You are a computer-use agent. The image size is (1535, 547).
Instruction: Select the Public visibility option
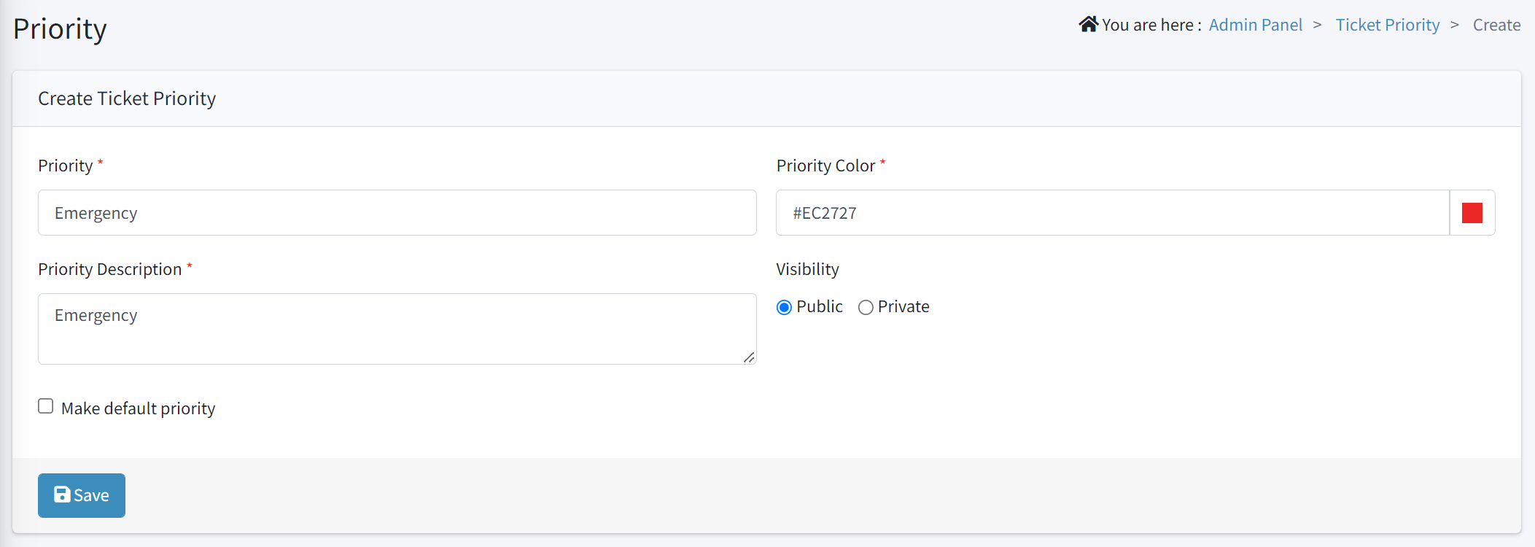point(784,307)
